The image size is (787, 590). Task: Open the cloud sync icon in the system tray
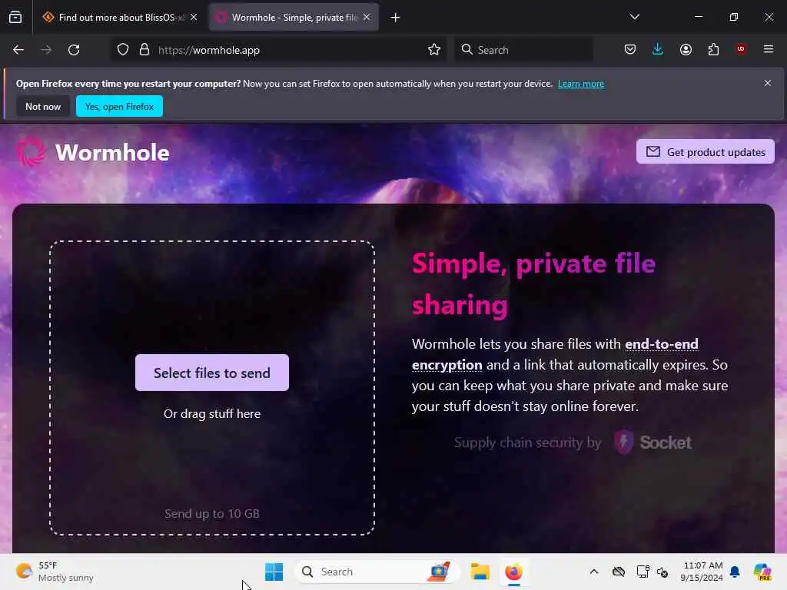point(619,572)
